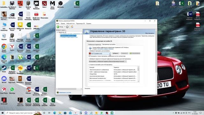Screen dimensions: 204x115
Task: Open 'Справка' menu
Action: [x=89, y=24]
